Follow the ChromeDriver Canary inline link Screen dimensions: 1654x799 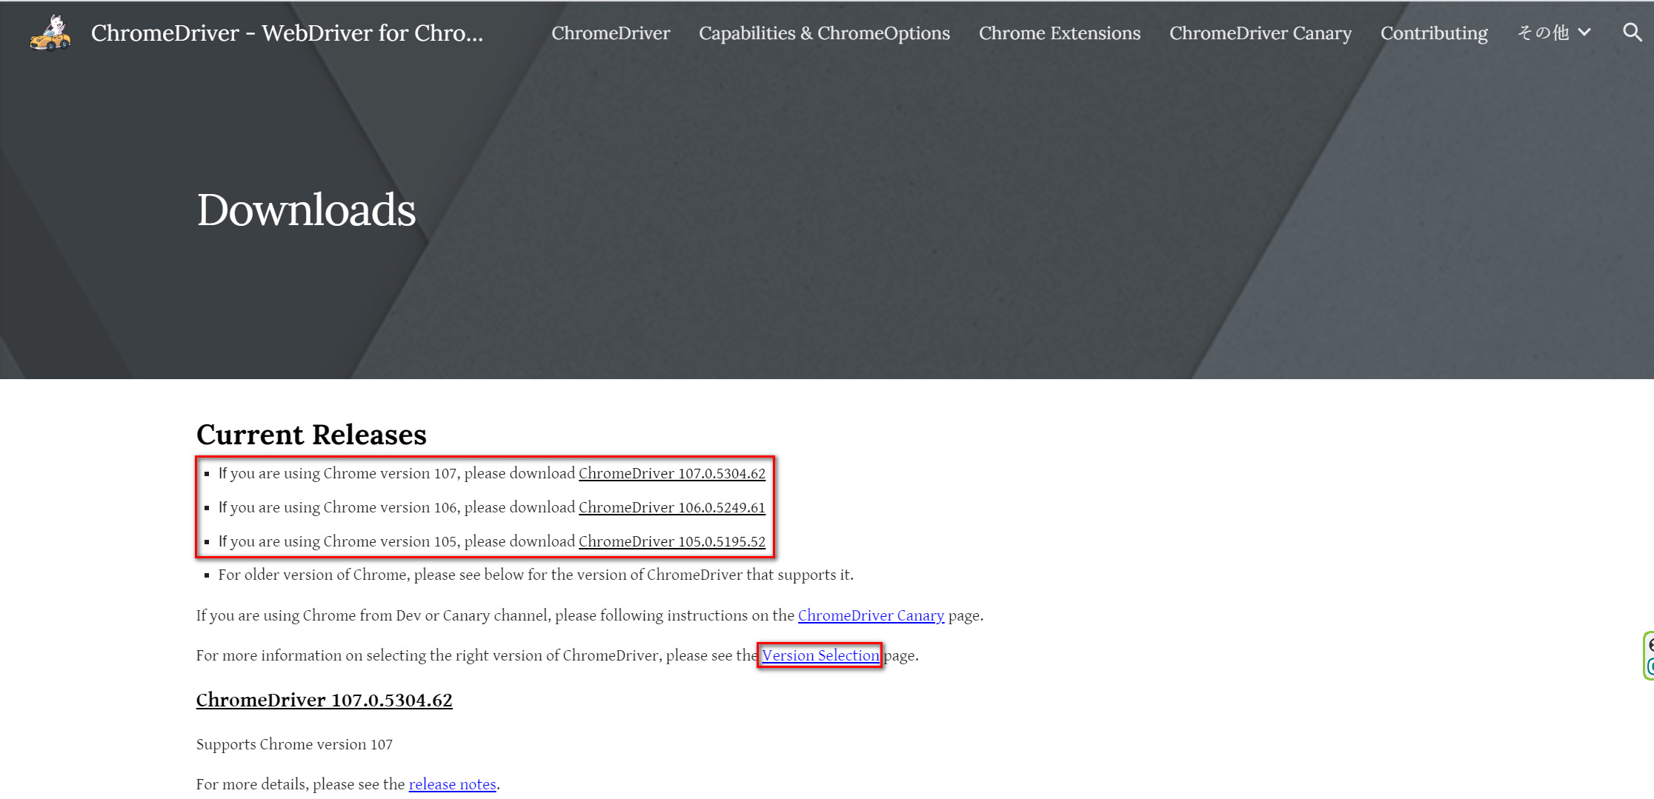coord(871,615)
